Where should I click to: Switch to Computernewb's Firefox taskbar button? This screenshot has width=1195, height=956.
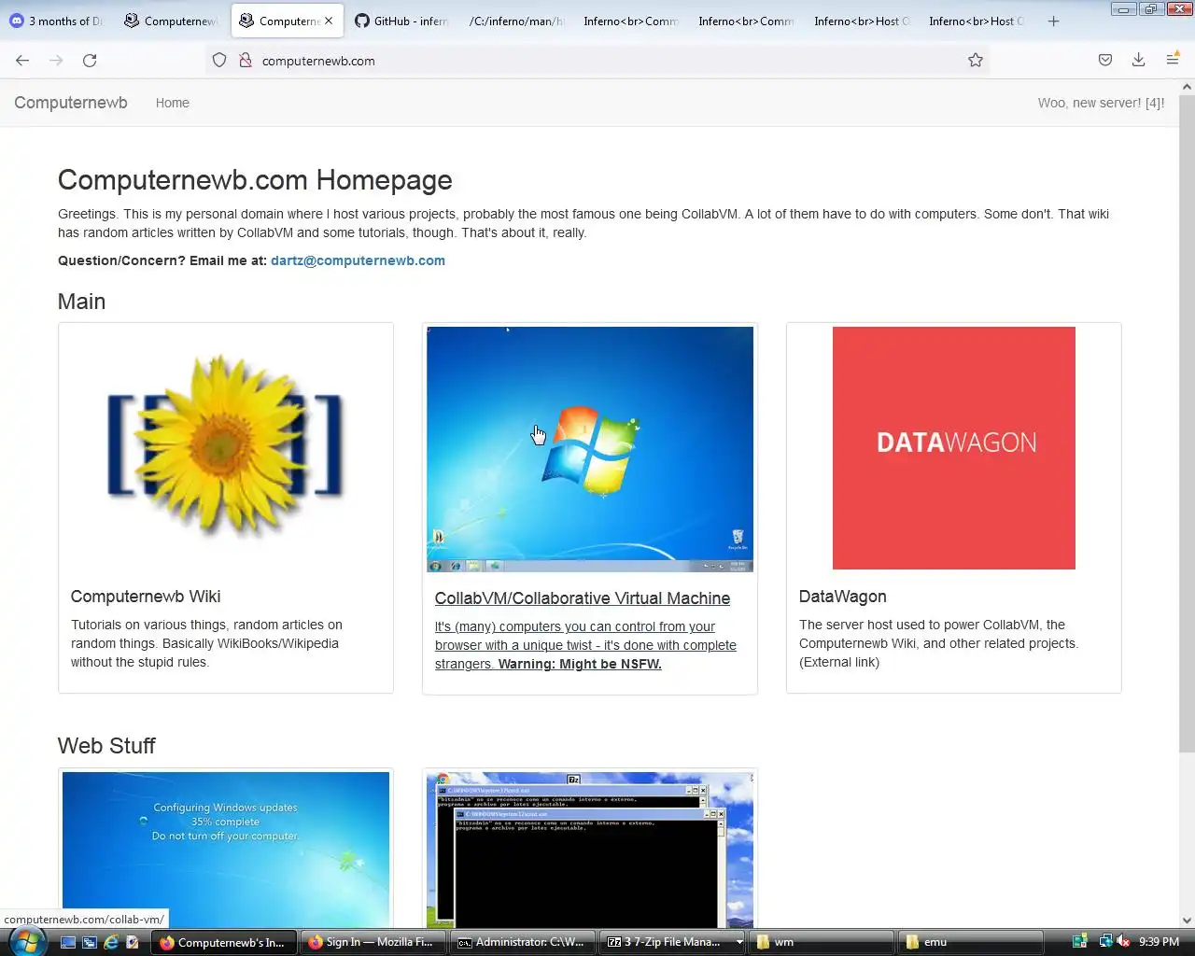224,942
